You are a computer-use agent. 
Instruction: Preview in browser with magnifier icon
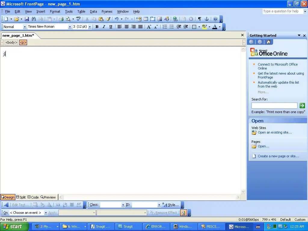pos(68,19)
